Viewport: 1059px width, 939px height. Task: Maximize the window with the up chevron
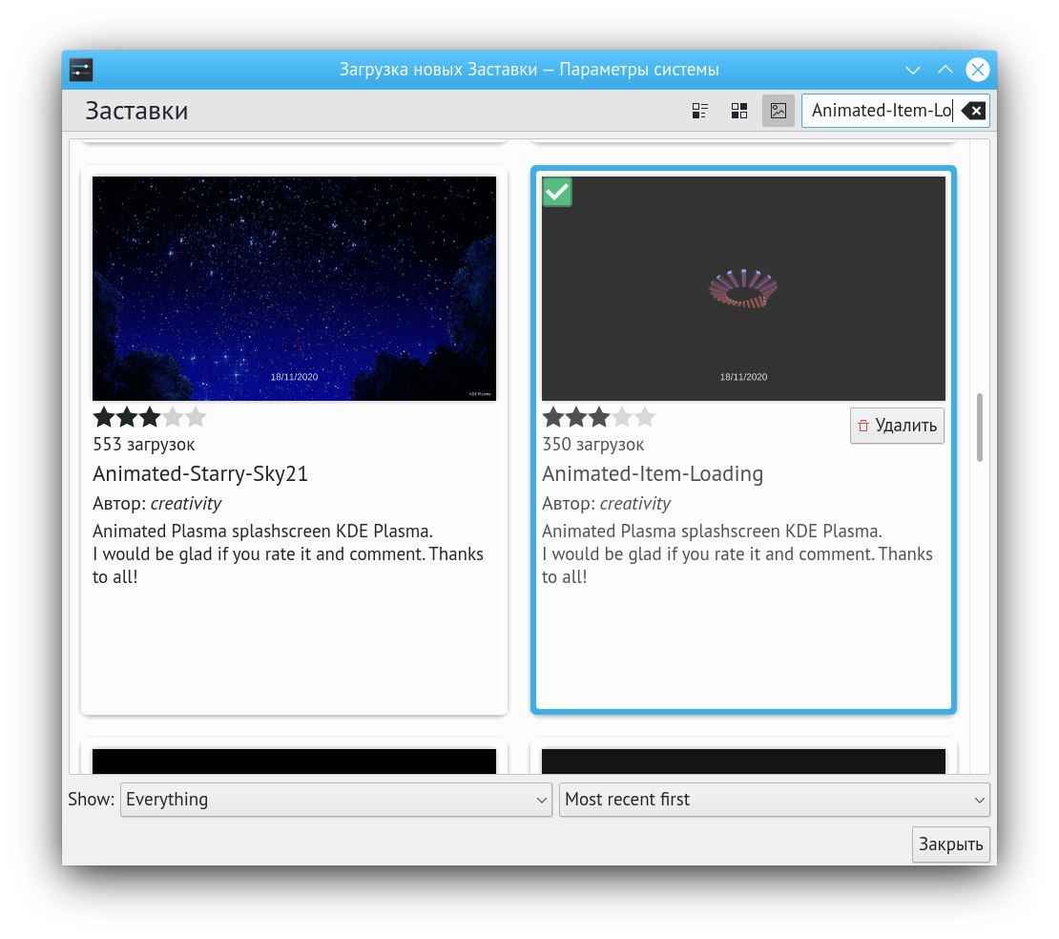click(945, 70)
